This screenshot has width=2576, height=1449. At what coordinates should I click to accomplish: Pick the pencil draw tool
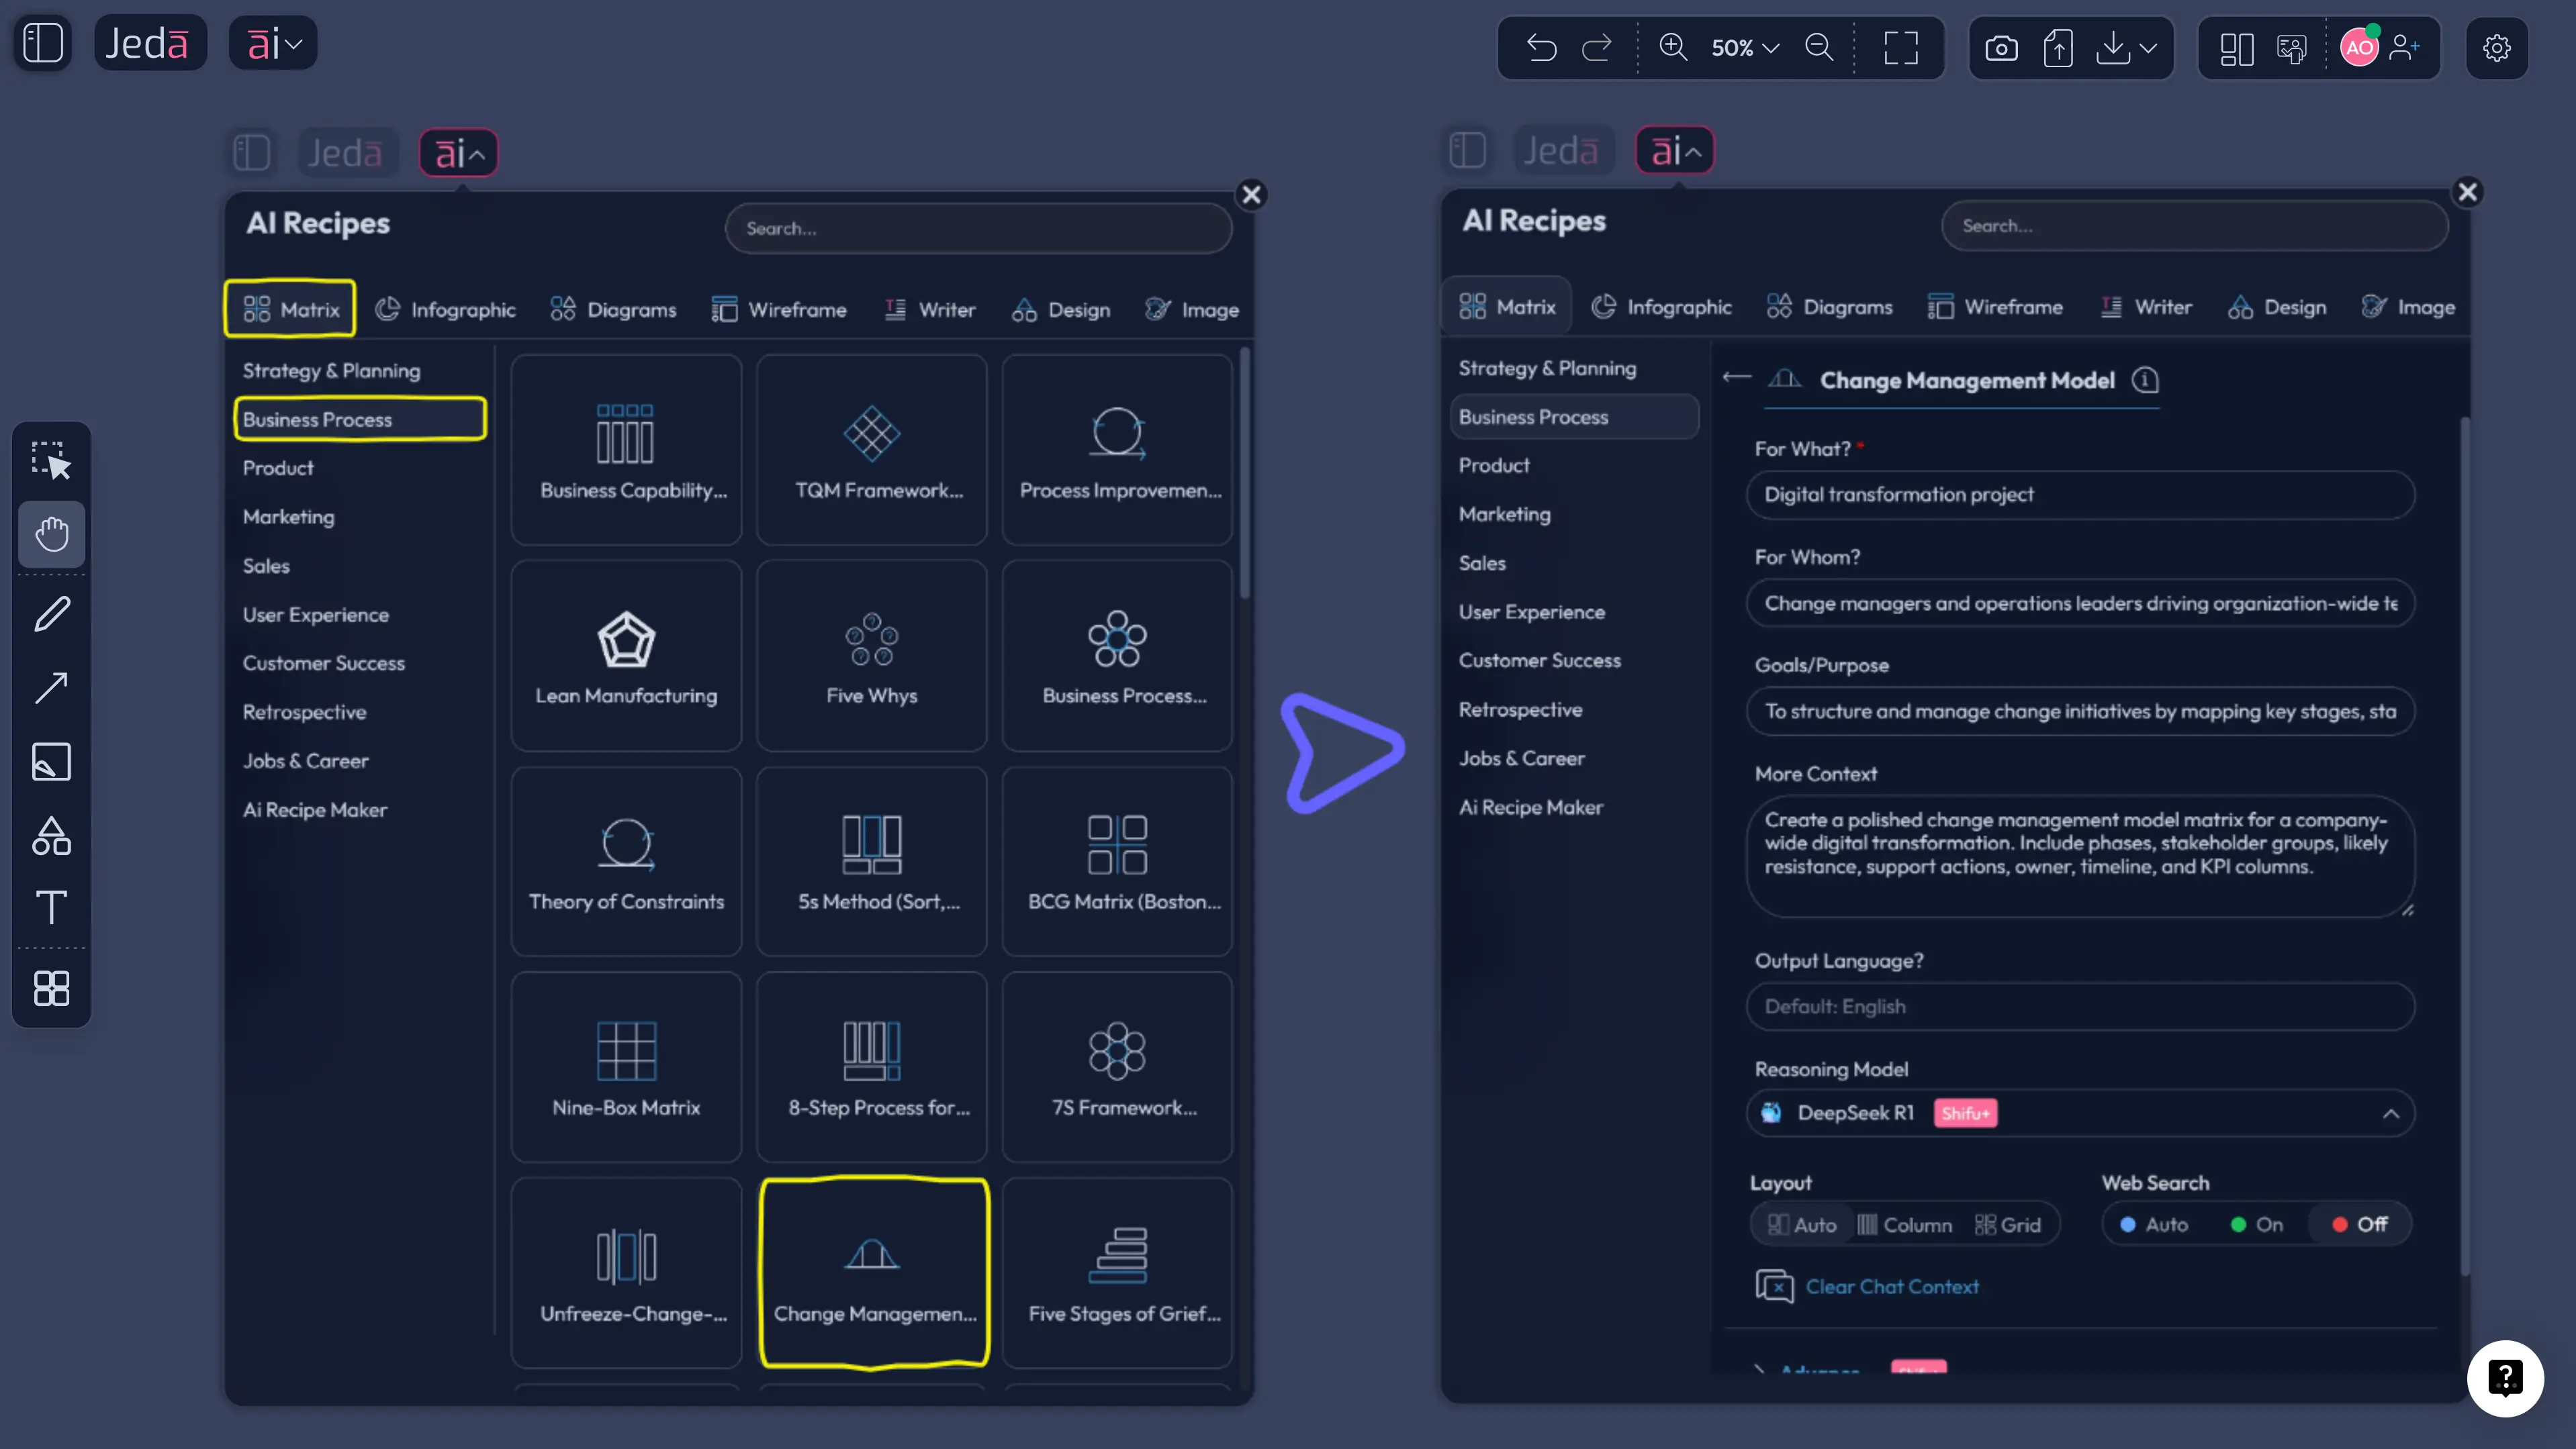[x=51, y=613]
